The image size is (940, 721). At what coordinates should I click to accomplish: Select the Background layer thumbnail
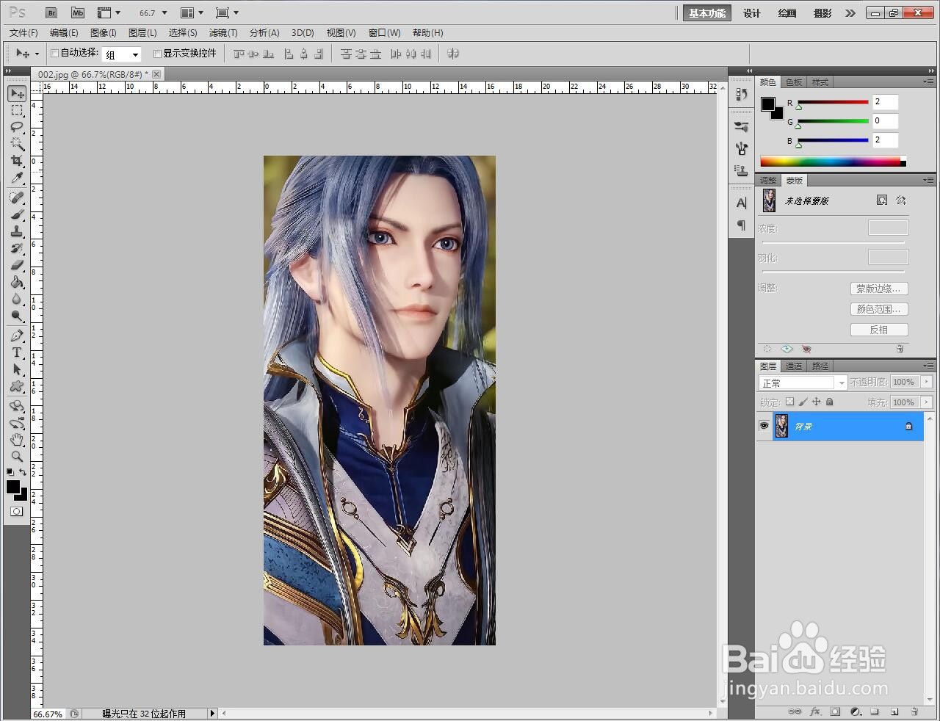pos(781,426)
